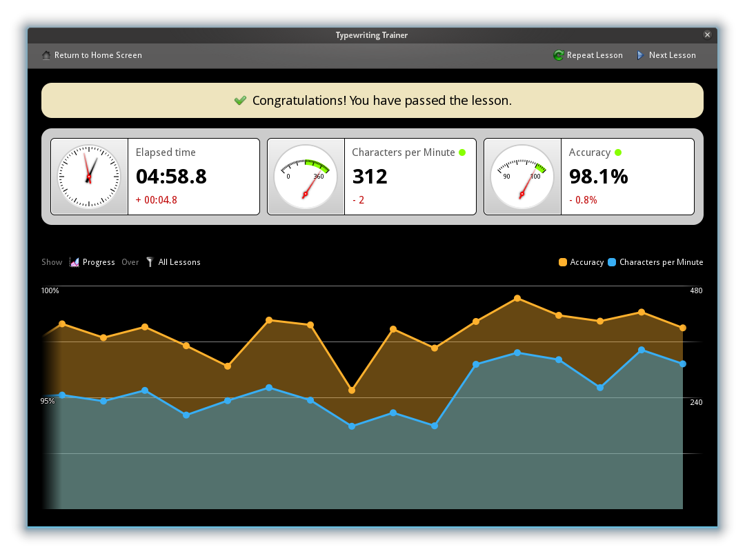Toggle the blue Characters per Minute legend swatch
Image resolution: width=745 pixels, height=554 pixels.
612,262
